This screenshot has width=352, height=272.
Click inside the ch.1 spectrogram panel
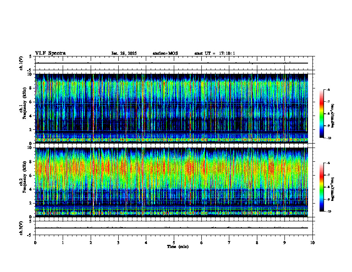tap(172, 108)
